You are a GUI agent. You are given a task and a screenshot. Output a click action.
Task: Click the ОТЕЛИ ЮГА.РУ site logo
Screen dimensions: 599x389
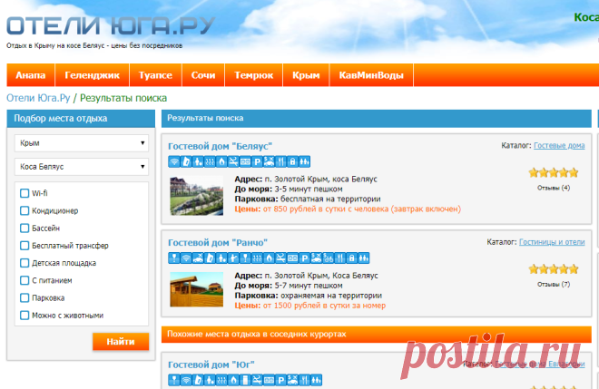click(111, 26)
